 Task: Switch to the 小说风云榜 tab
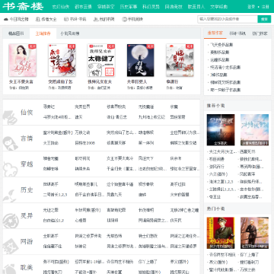click(x=70, y=33)
